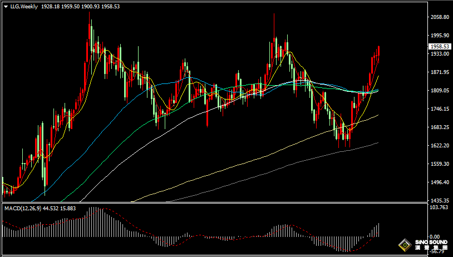Click the 103.763 MACD scale value
Viewport: 453px width, 257px height.
point(439,207)
